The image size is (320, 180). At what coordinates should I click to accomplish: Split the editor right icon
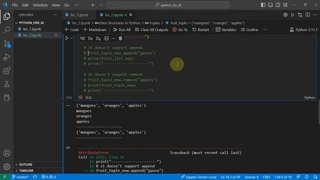[307, 14]
